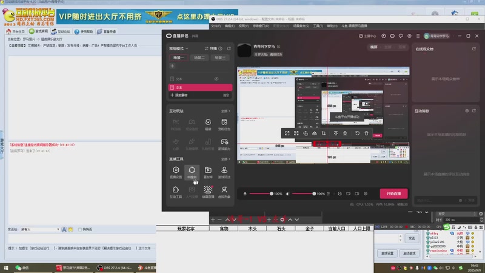
Task: Open the 福袋 interactive feature
Action: [x=208, y=124]
